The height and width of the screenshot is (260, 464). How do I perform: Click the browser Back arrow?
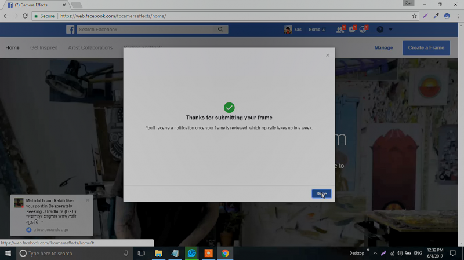(x=6, y=16)
